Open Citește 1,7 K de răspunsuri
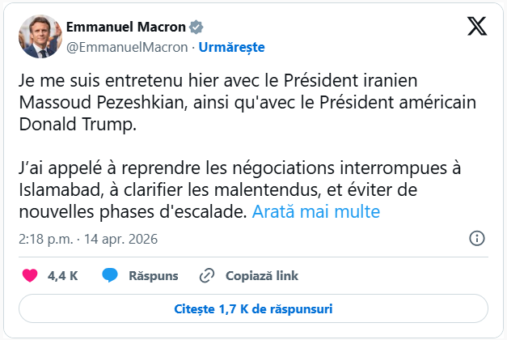507x340 pixels. pos(253,308)
